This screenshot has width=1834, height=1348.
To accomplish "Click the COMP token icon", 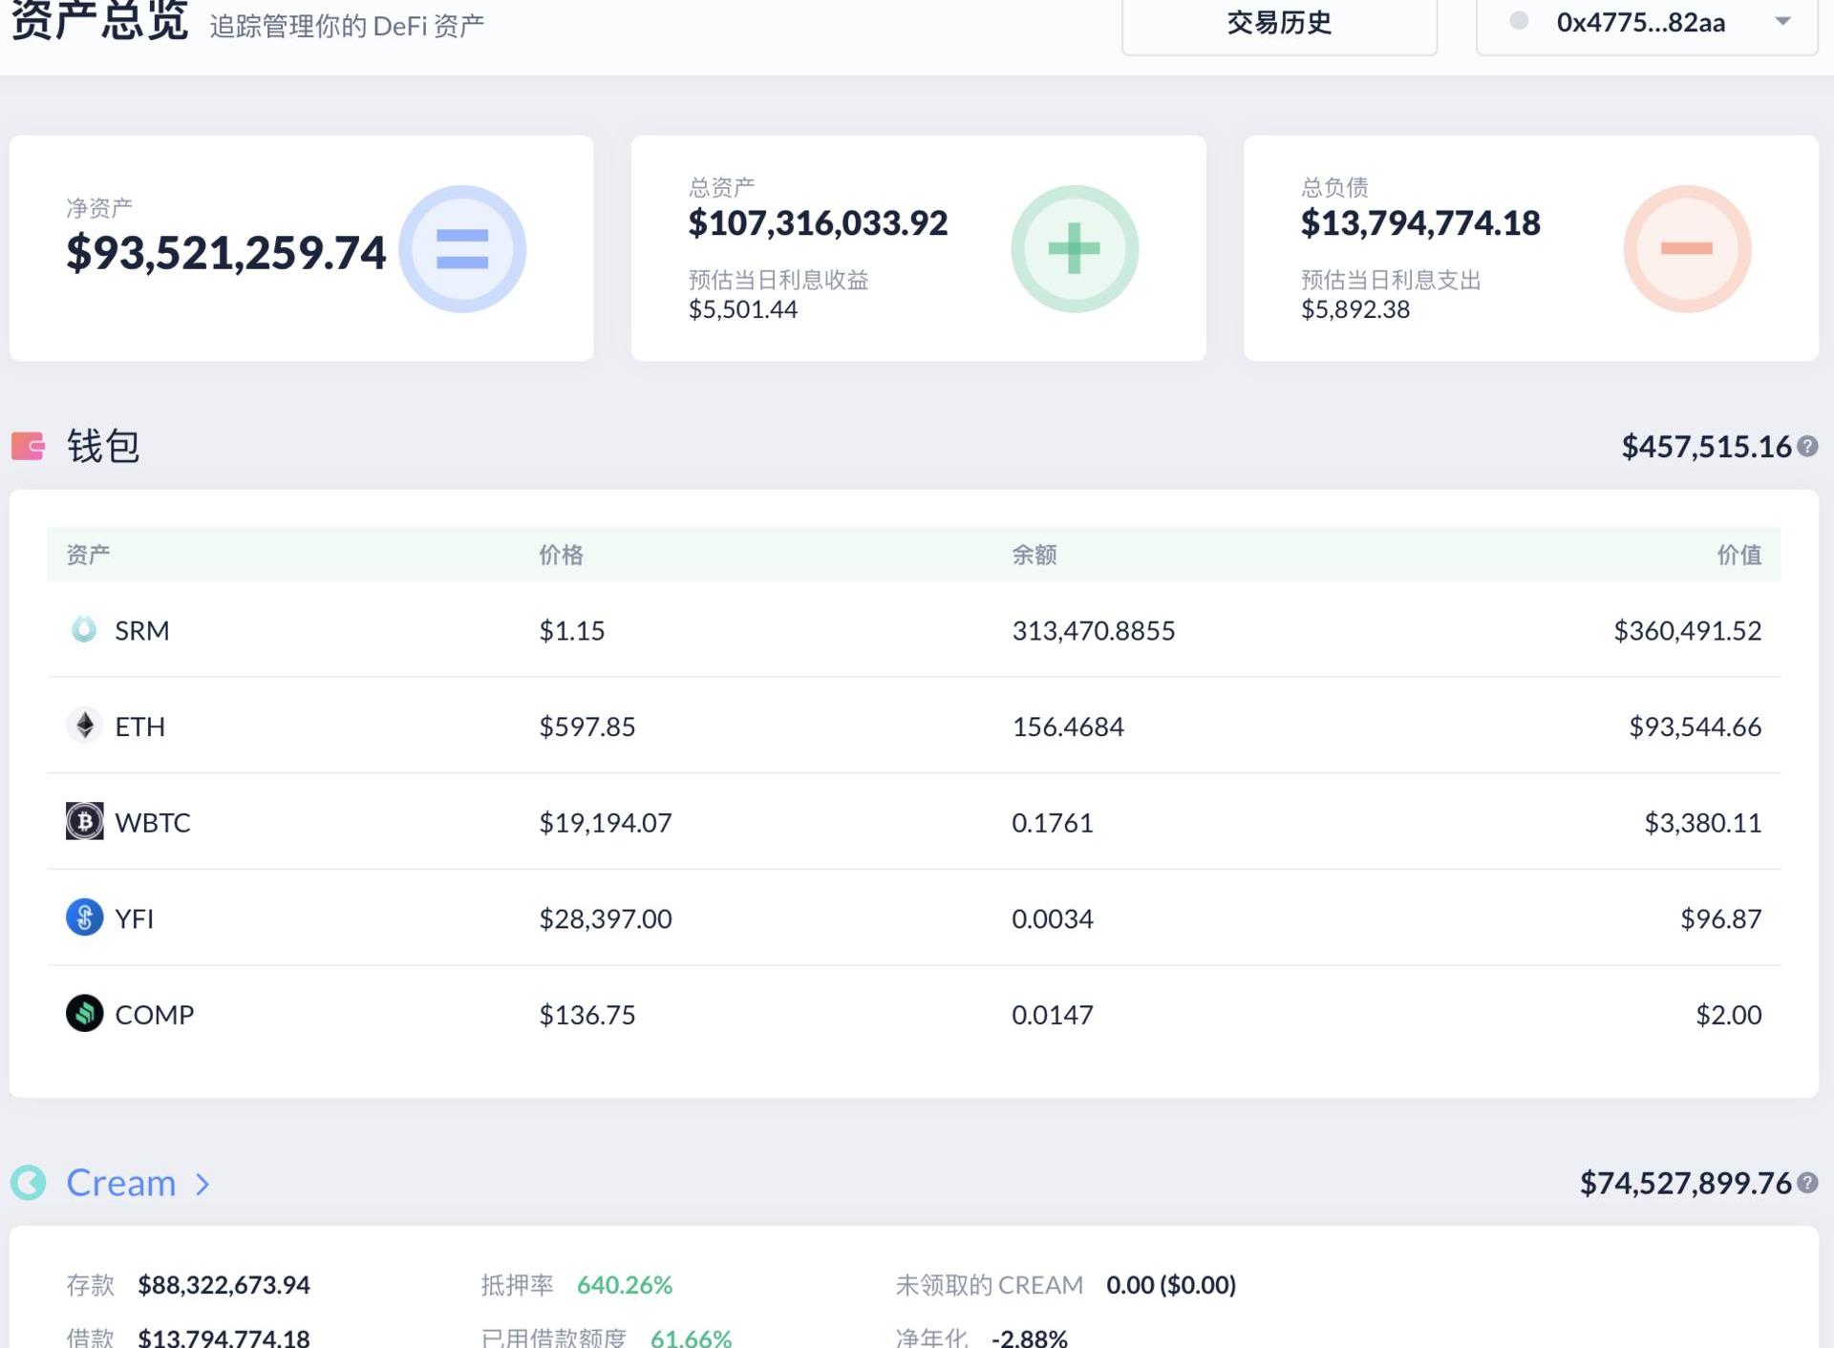I will click(x=84, y=1013).
